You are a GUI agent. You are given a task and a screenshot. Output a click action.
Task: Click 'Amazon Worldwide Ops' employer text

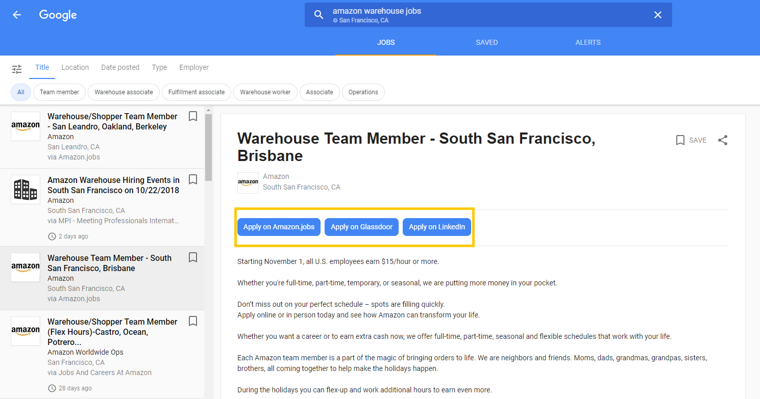pyautogui.click(x=85, y=352)
